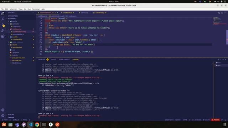
Task: Click the errors and warnings count in status bar
Action: click(16, 120)
